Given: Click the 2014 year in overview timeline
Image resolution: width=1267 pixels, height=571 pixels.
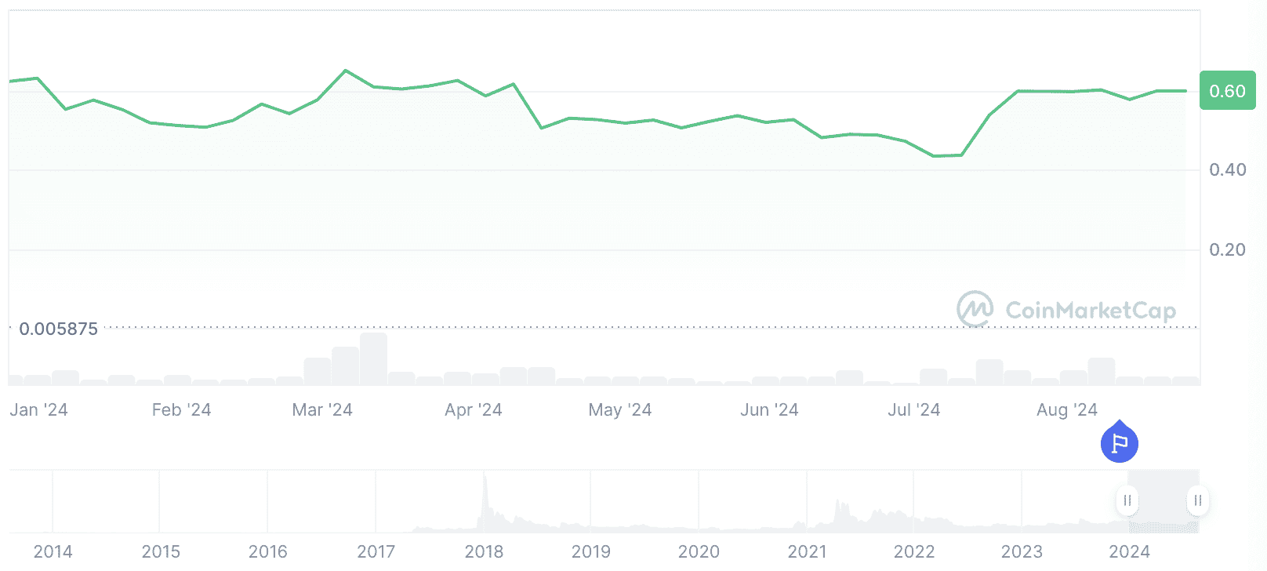Looking at the screenshot, I should (53, 551).
